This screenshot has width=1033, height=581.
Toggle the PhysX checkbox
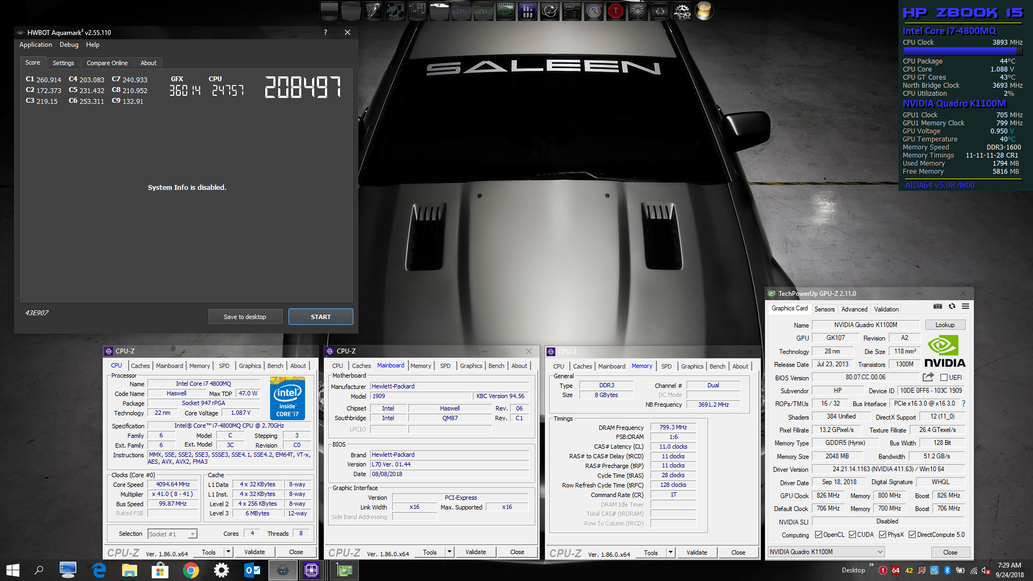pos(882,535)
